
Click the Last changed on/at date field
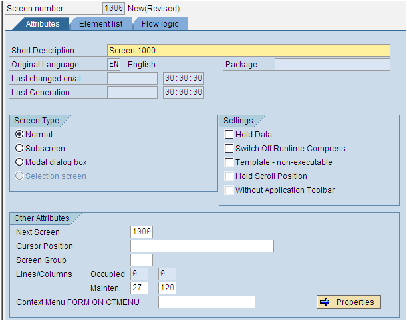(132, 78)
